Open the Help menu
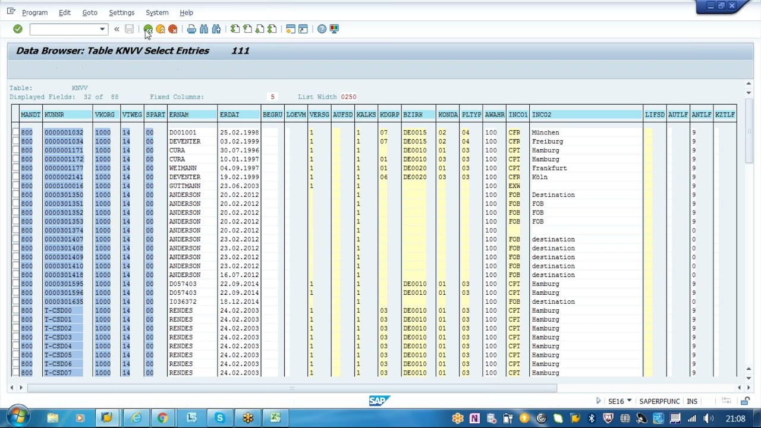Image resolution: width=761 pixels, height=428 pixels. click(x=186, y=12)
